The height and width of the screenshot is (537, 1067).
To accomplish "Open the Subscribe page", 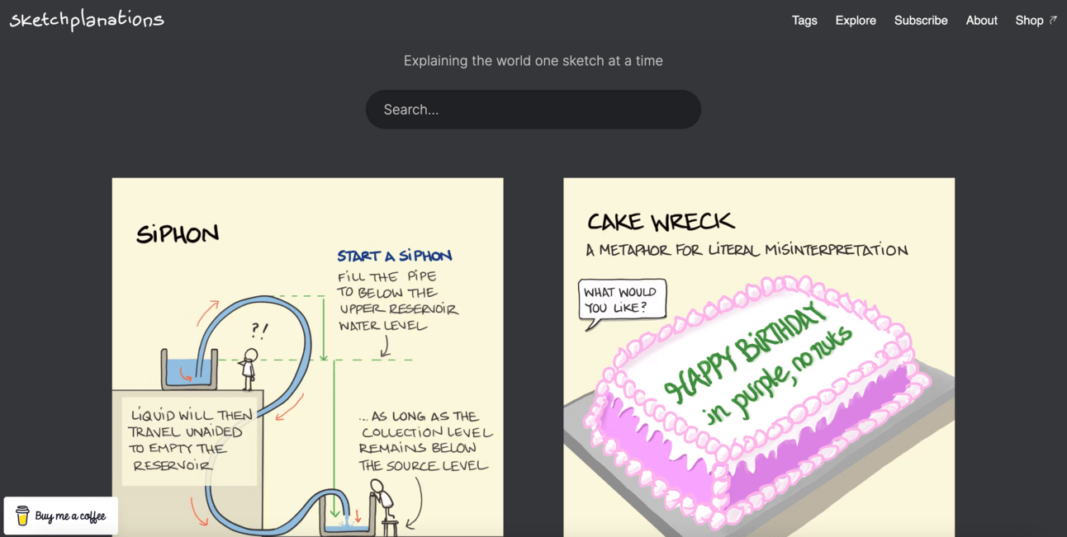I will pyautogui.click(x=921, y=21).
